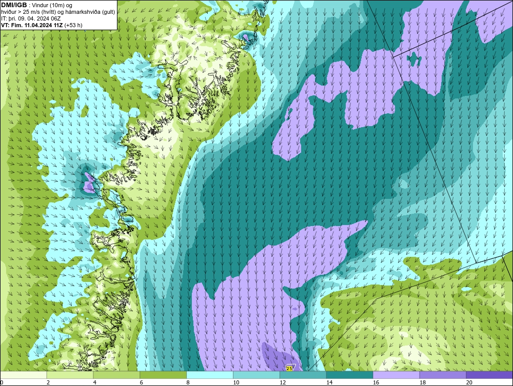This screenshot has height=386, width=513.
Task: Select the 8–10 m/s light cyan swatch
Action: tap(210, 375)
